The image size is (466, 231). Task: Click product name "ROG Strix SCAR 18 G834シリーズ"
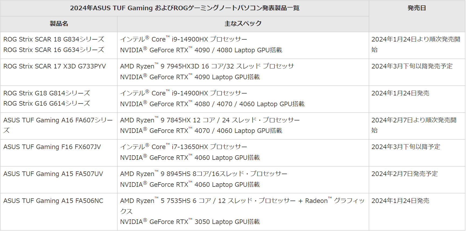(54, 39)
